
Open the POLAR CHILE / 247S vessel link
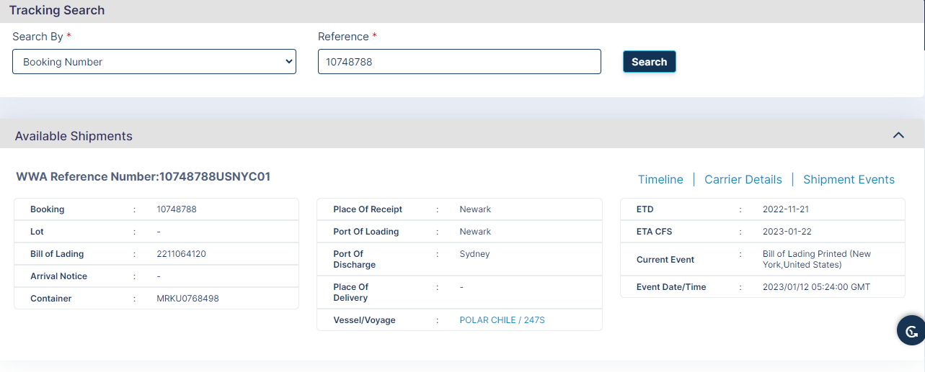[x=502, y=320]
